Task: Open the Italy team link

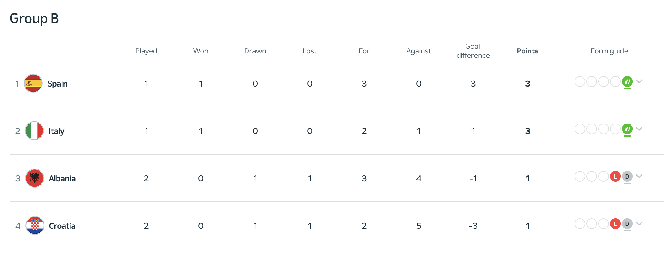Action: tap(56, 131)
